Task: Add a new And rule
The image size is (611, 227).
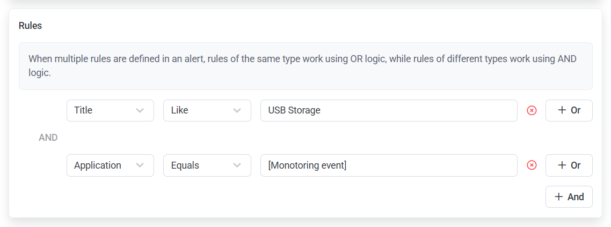Action: click(x=569, y=197)
